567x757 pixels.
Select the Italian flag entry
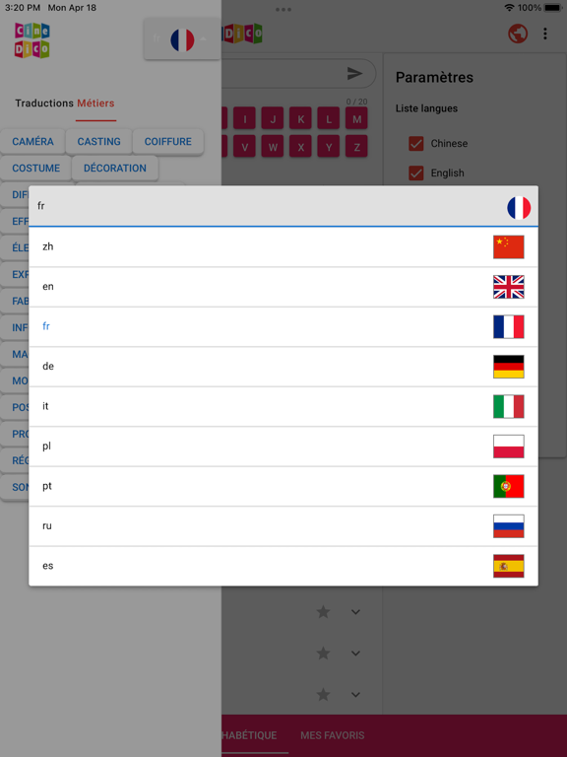(x=508, y=406)
